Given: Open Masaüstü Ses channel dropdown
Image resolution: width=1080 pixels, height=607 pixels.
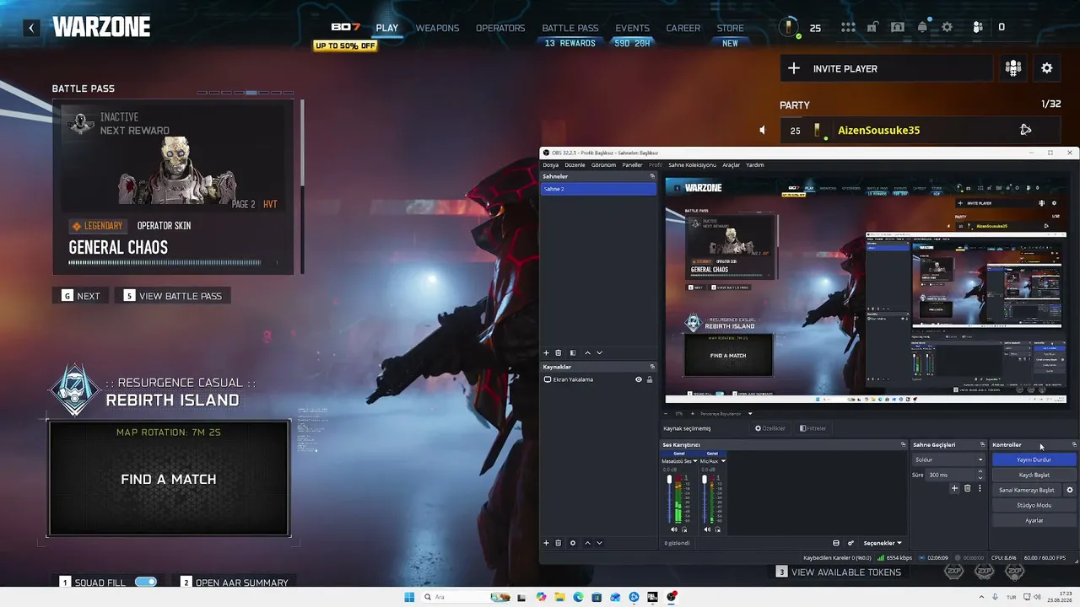Looking at the screenshot, I should click(x=695, y=461).
